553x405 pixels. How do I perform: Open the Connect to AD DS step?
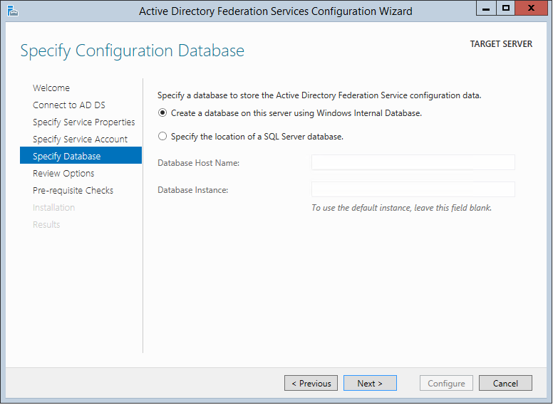pos(69,105)
